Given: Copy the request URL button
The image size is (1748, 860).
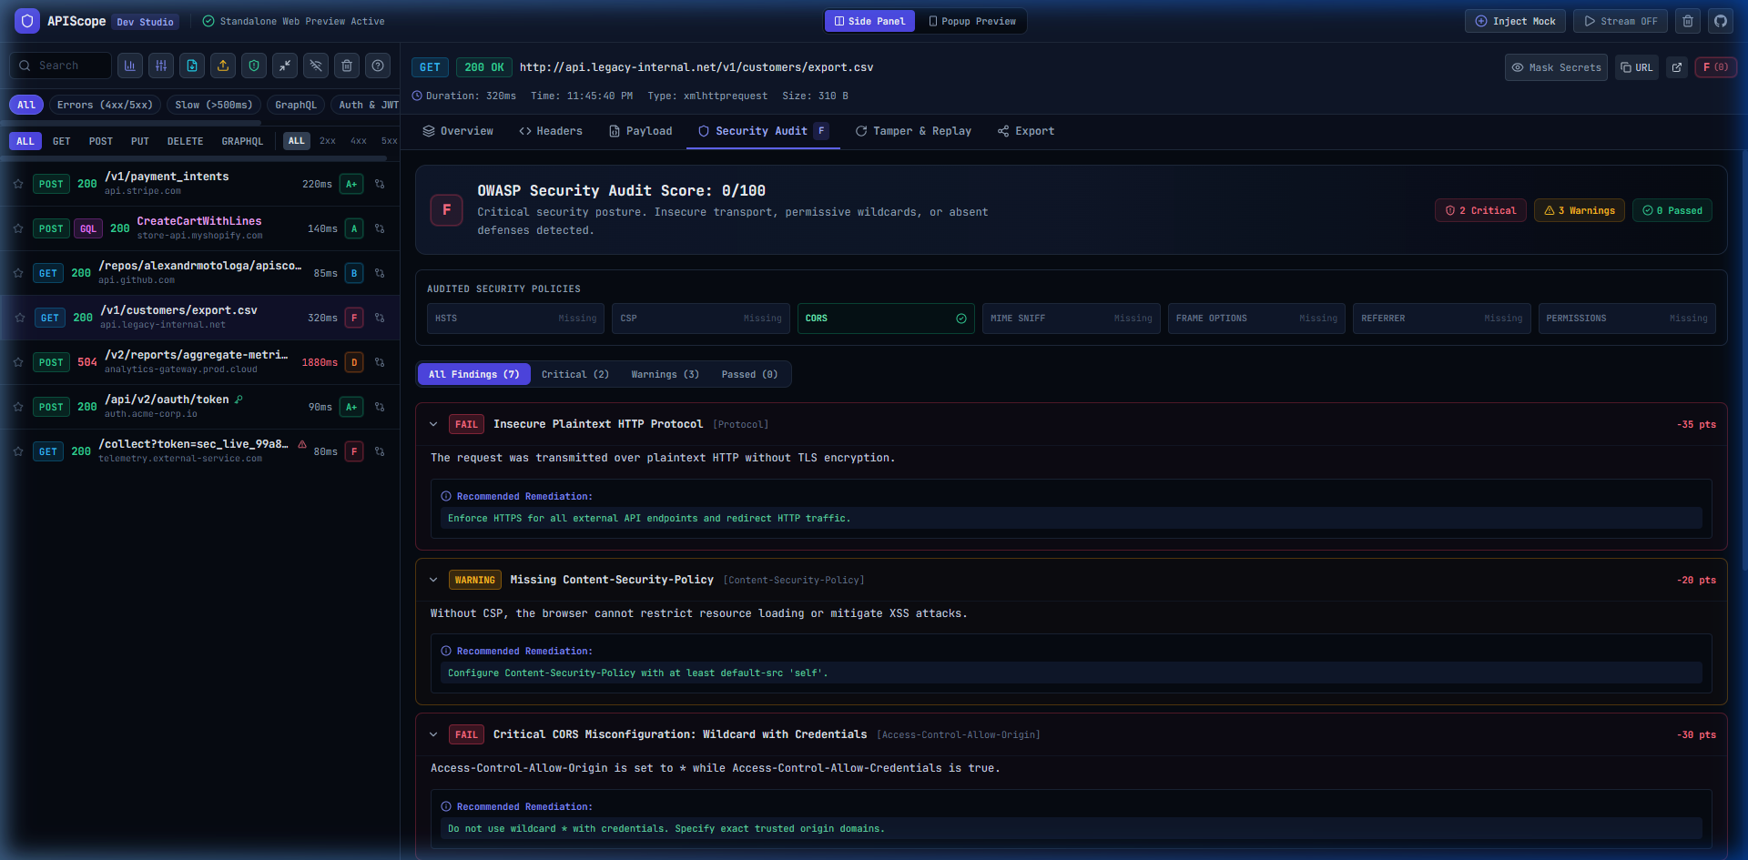Looking at the screenshot, I should [1637, 67].
